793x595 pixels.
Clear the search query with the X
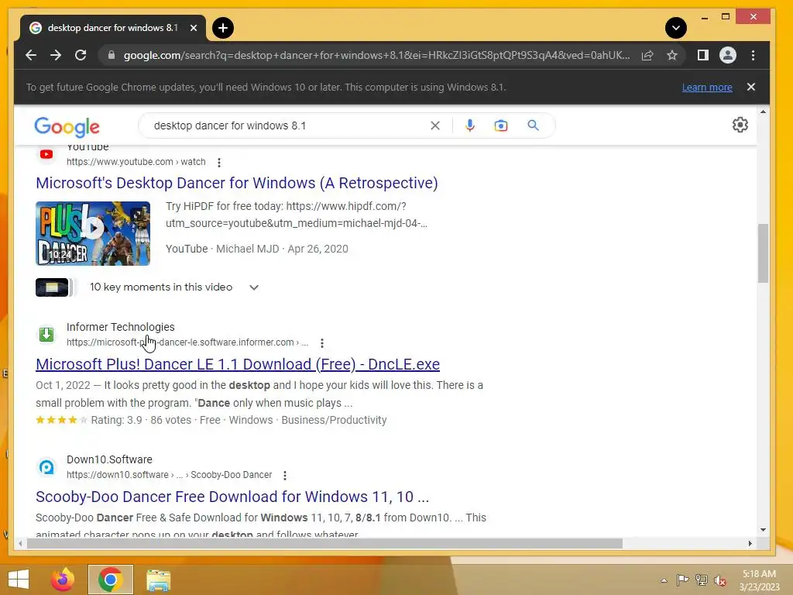pyautogui.click(x=435, y=126)
